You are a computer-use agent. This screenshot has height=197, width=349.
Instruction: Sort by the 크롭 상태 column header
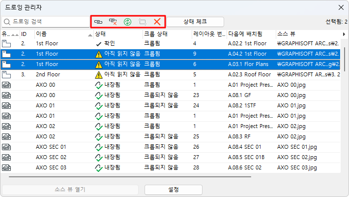[x=168, y=34]
